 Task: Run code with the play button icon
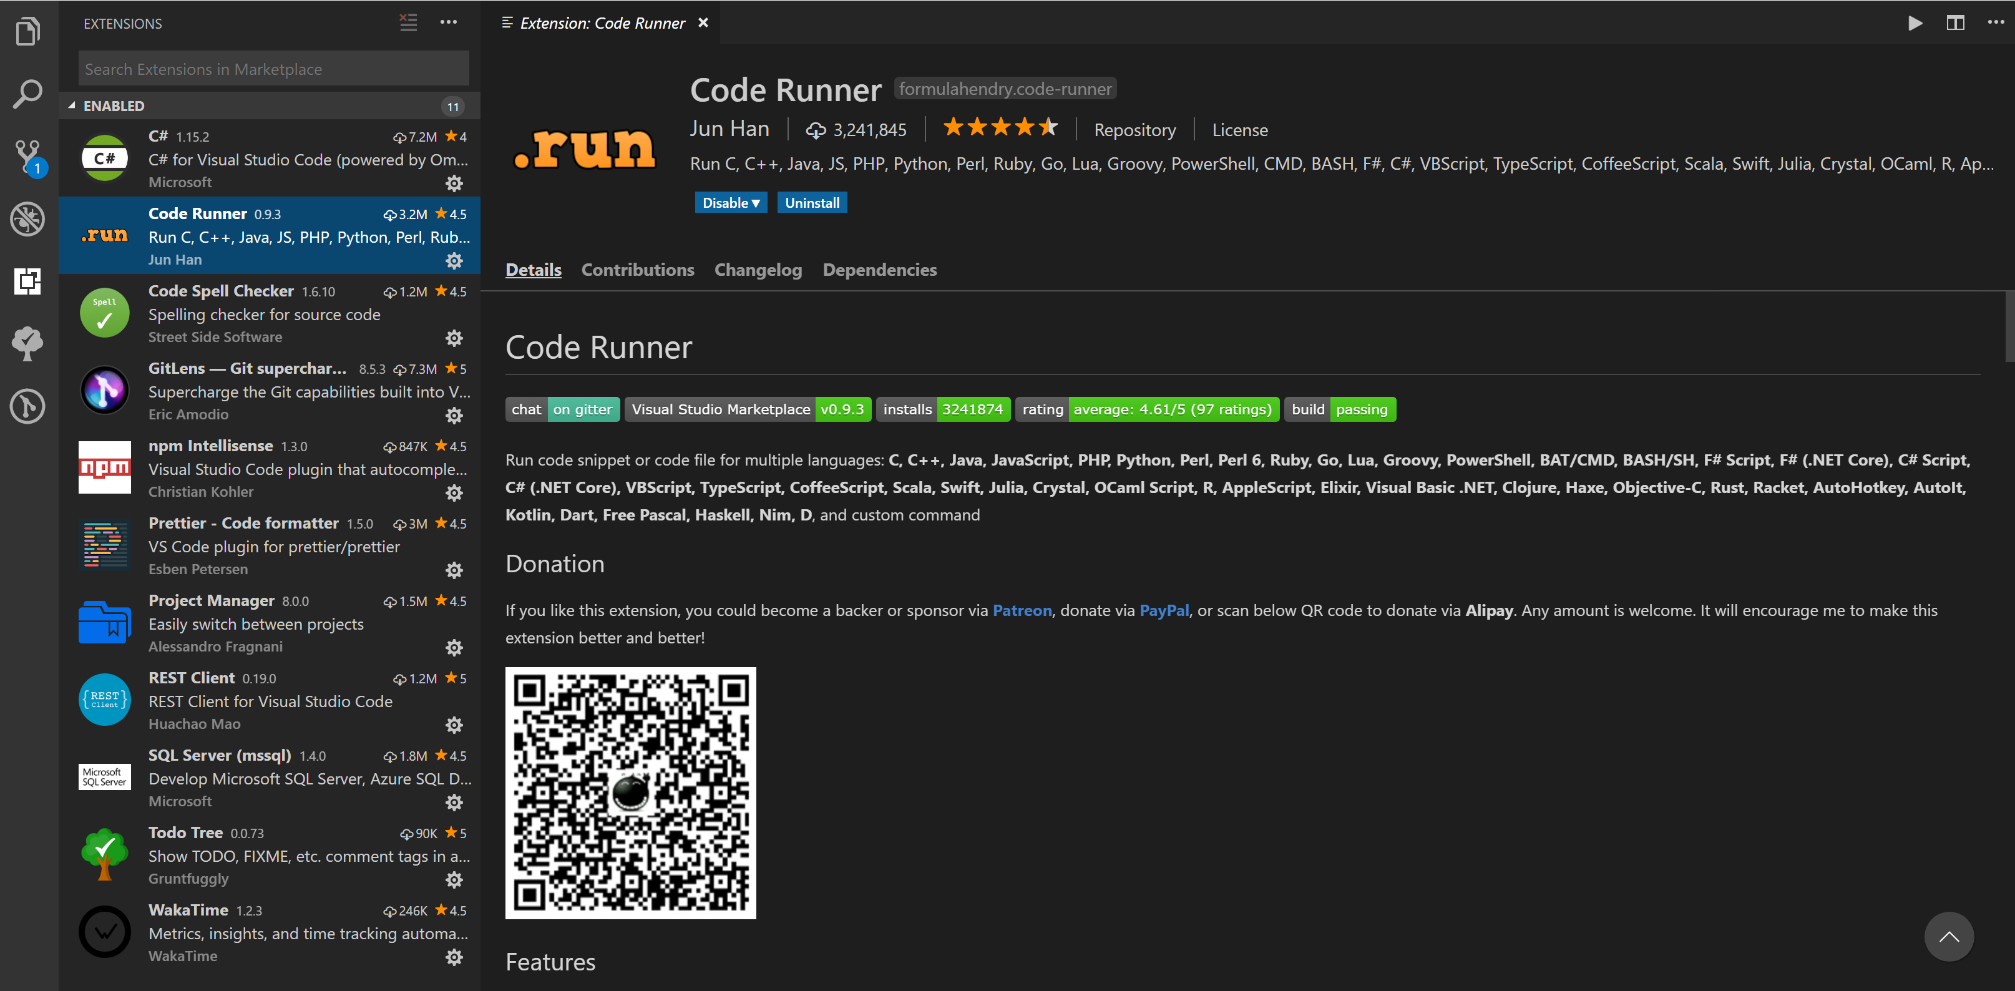(1915, 22)
